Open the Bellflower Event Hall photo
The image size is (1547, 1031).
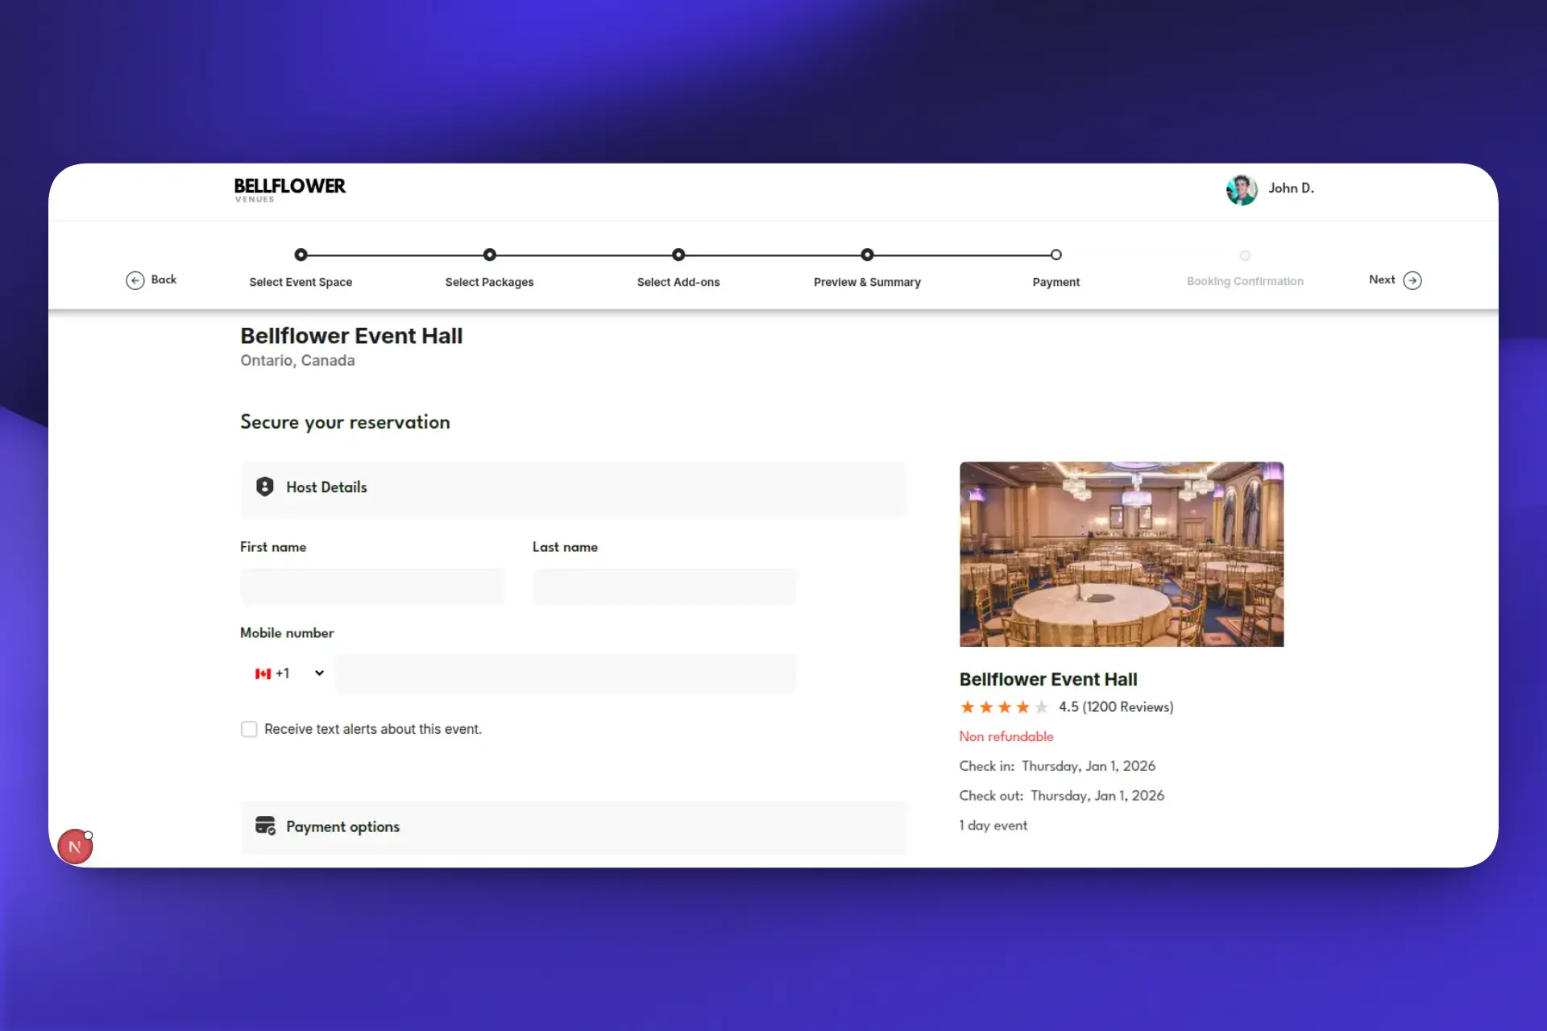tap(1122, 554)
